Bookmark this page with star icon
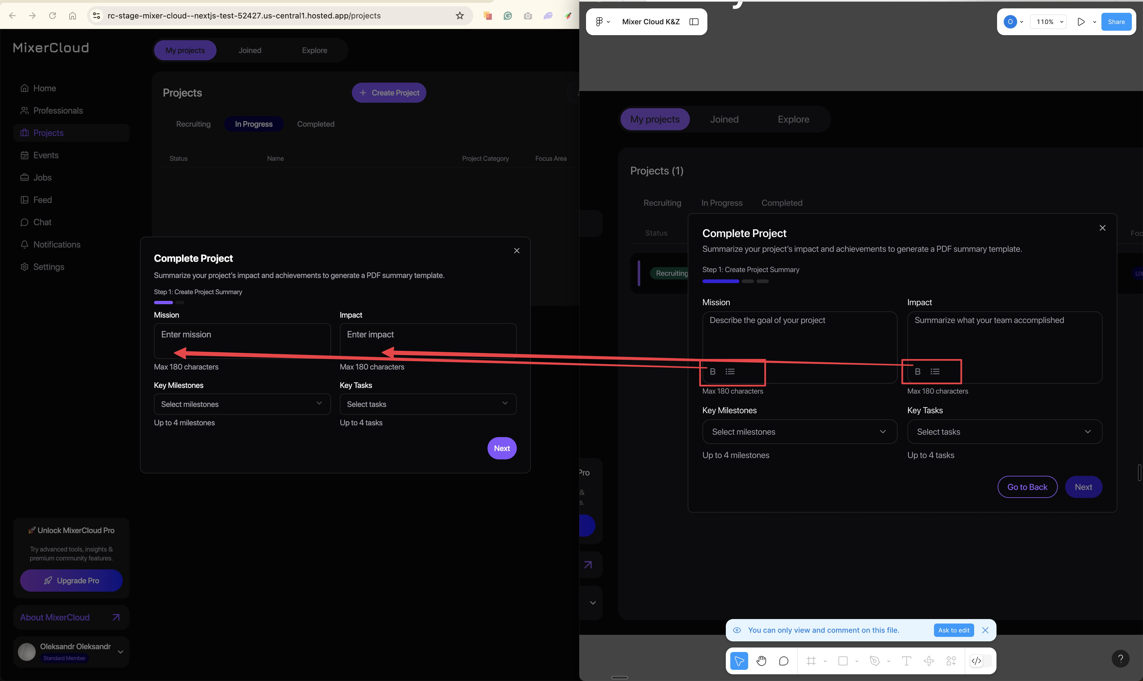 (x=460, y=16)
